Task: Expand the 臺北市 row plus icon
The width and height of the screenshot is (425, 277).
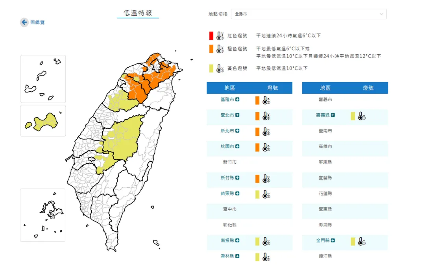Action: (x=237, y=115)
